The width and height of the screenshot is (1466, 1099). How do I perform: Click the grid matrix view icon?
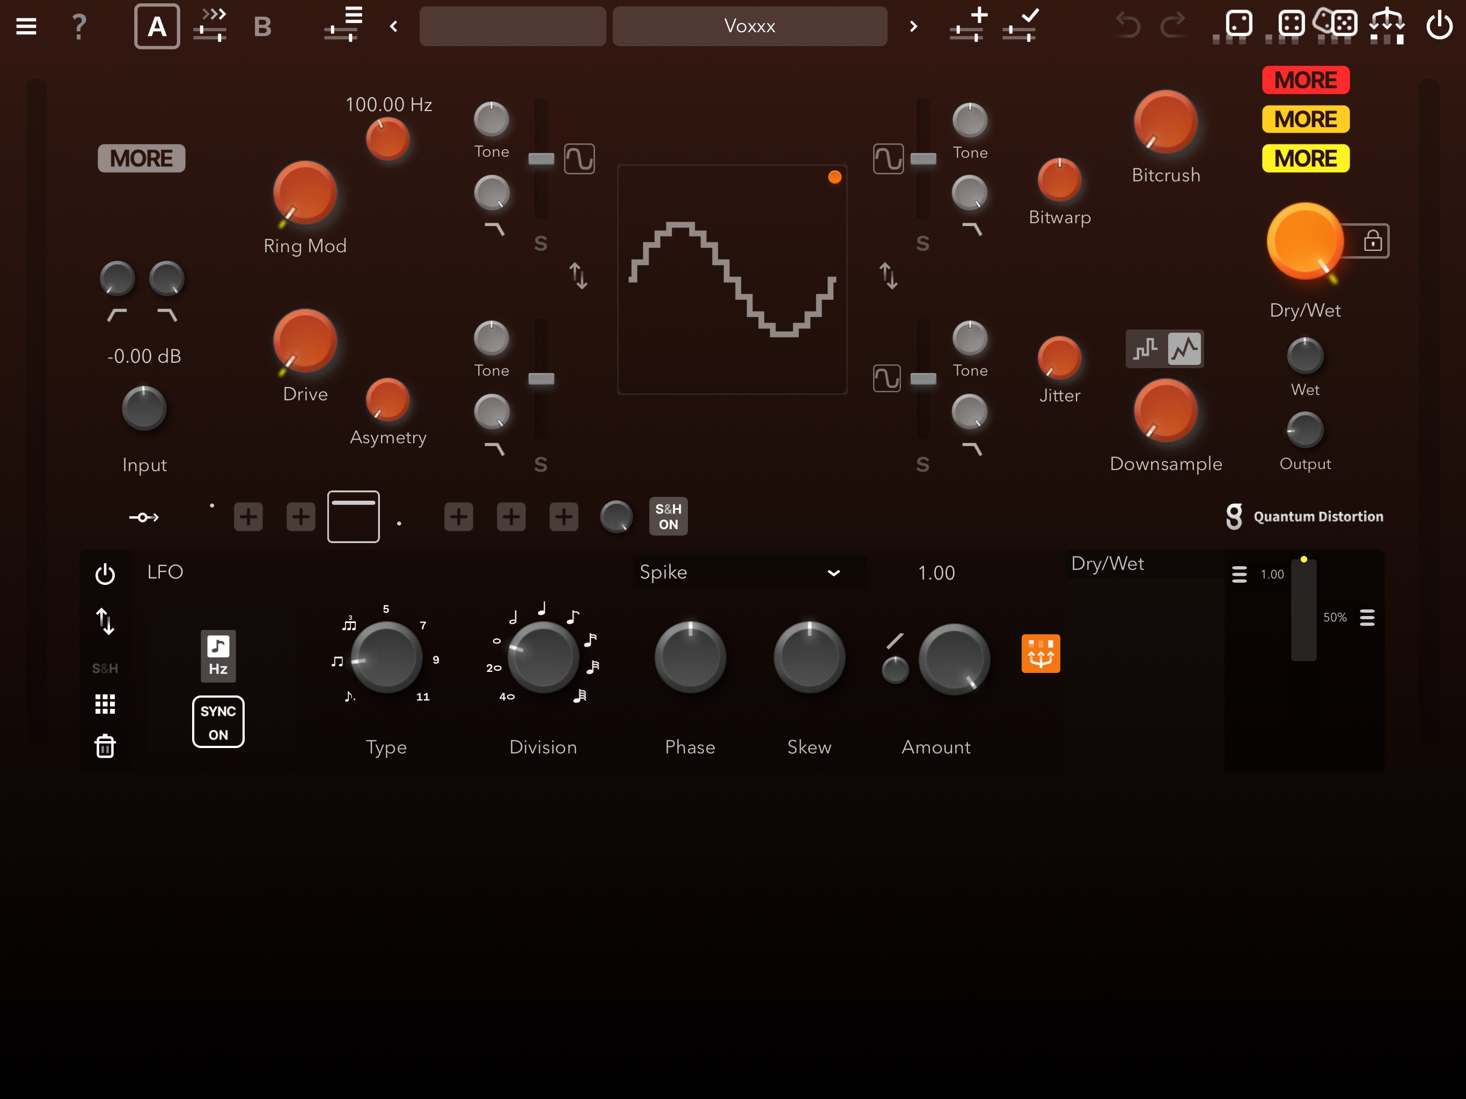pyautogui.click(x=106, y=704)
